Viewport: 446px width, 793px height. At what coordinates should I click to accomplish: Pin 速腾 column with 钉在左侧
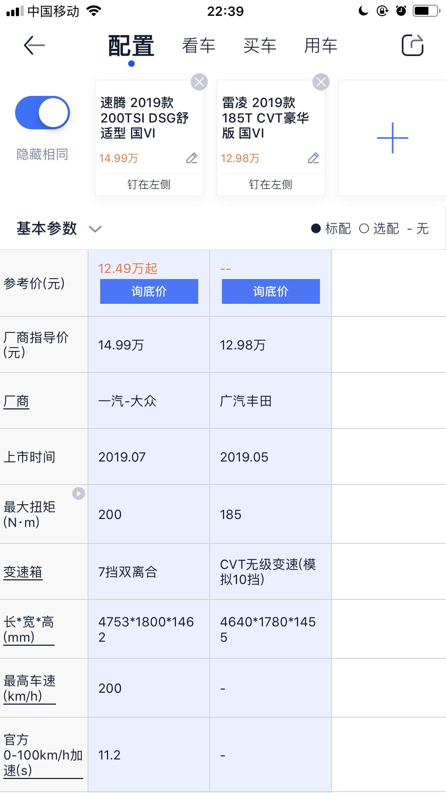point(149,185)
